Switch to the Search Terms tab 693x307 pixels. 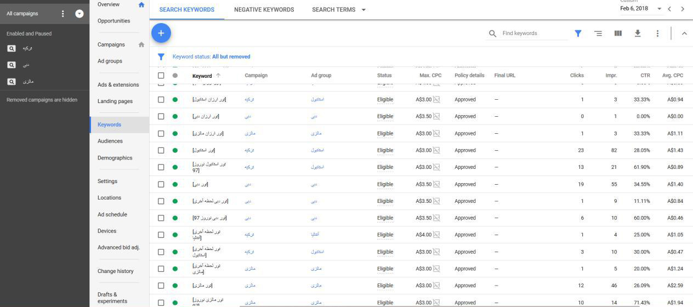[333, 10]
